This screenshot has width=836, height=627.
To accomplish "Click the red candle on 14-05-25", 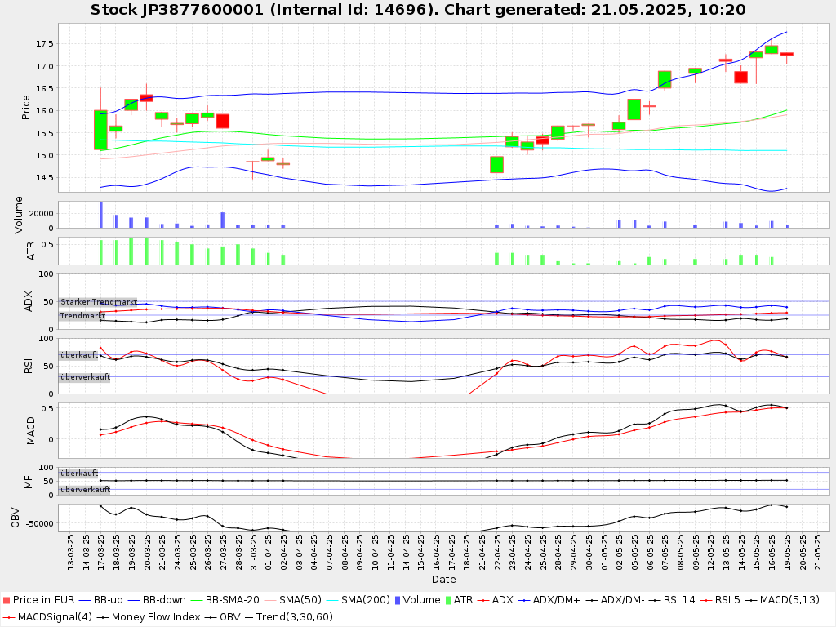I will (741, 78).
